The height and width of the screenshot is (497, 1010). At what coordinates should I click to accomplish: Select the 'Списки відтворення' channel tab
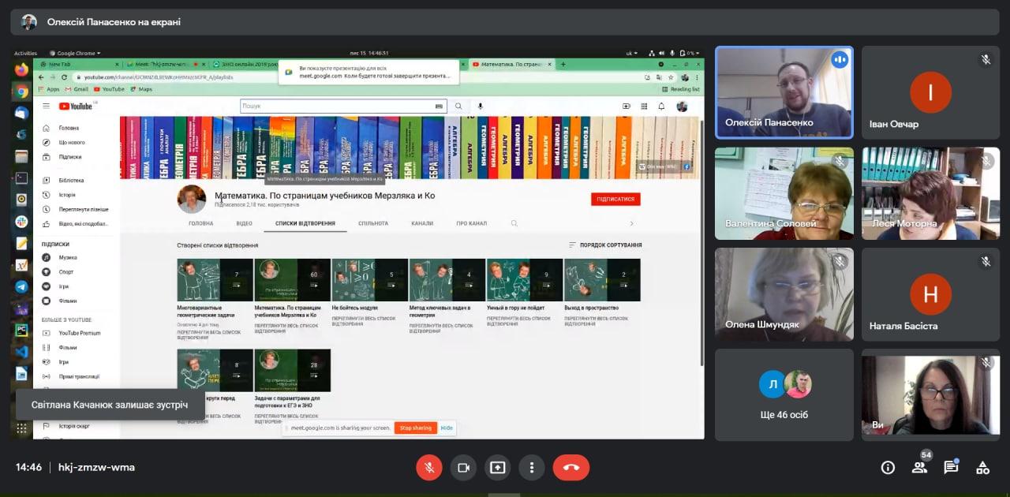click(x=305, y=223)
